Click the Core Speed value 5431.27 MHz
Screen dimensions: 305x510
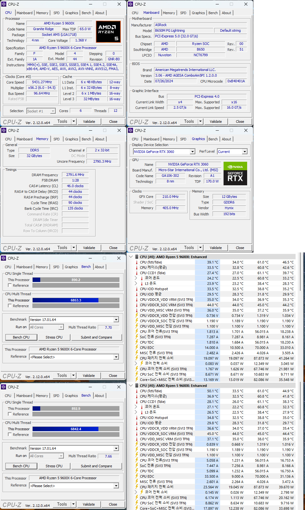pos(42,82)
